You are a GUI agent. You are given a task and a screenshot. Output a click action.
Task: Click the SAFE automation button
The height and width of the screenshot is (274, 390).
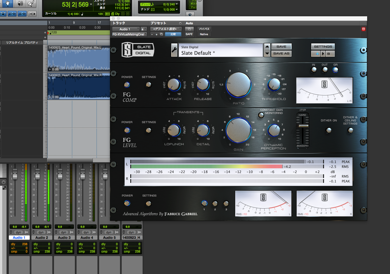(x=189, y=34)
